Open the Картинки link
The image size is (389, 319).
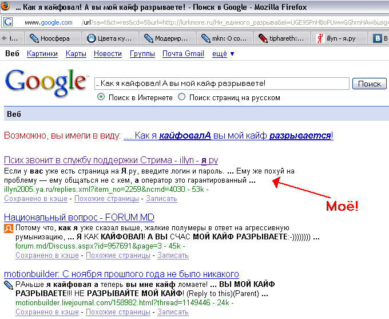point(42,54)
